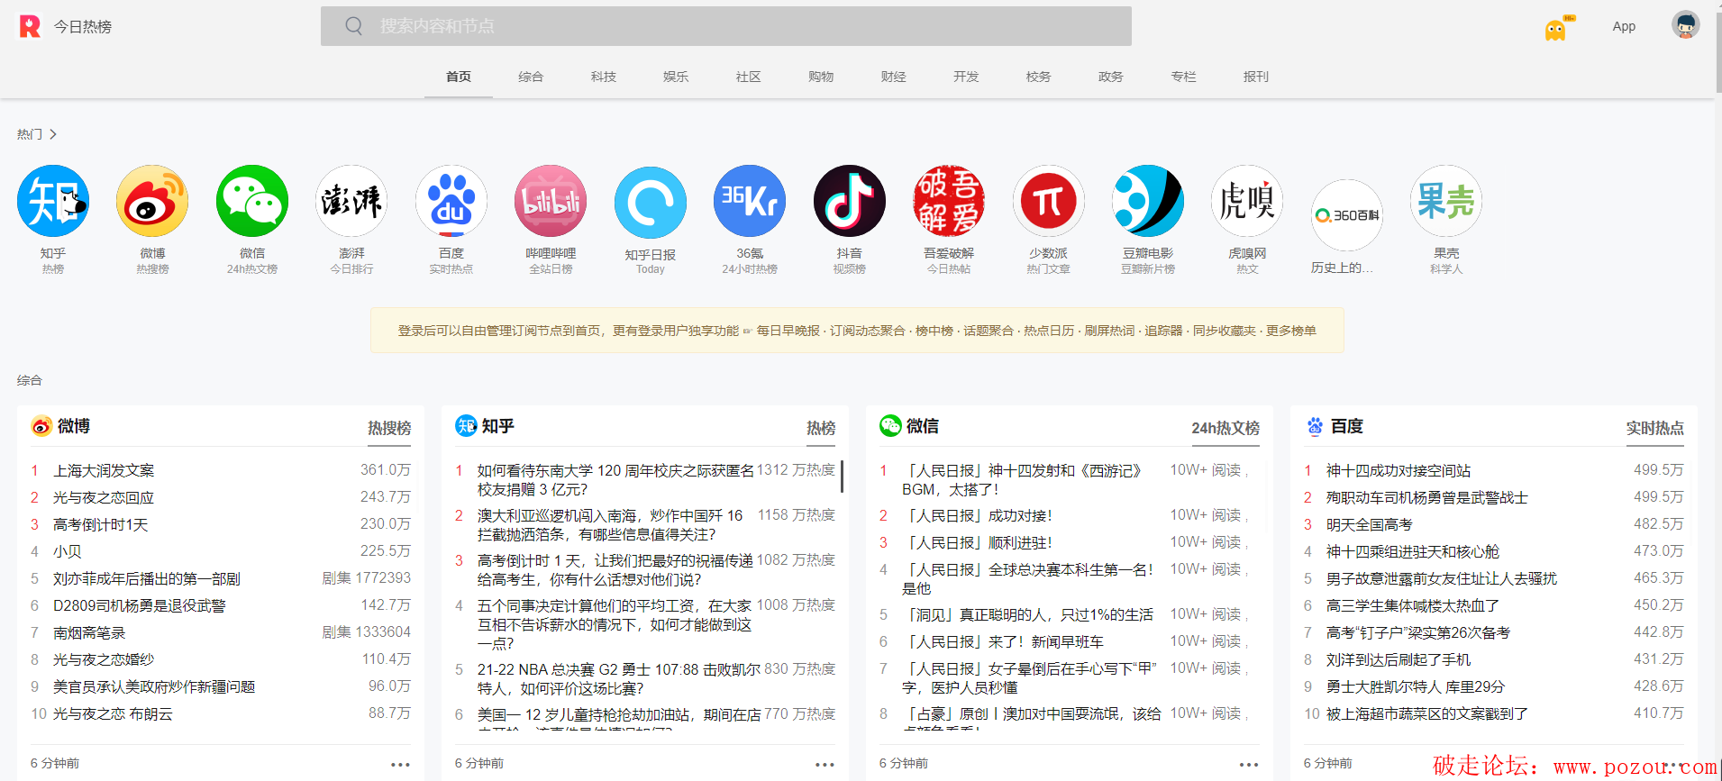Switch to the 综合 navigation tab
The height and width of the screenshot is (781, 1722).
click(531, 77)
